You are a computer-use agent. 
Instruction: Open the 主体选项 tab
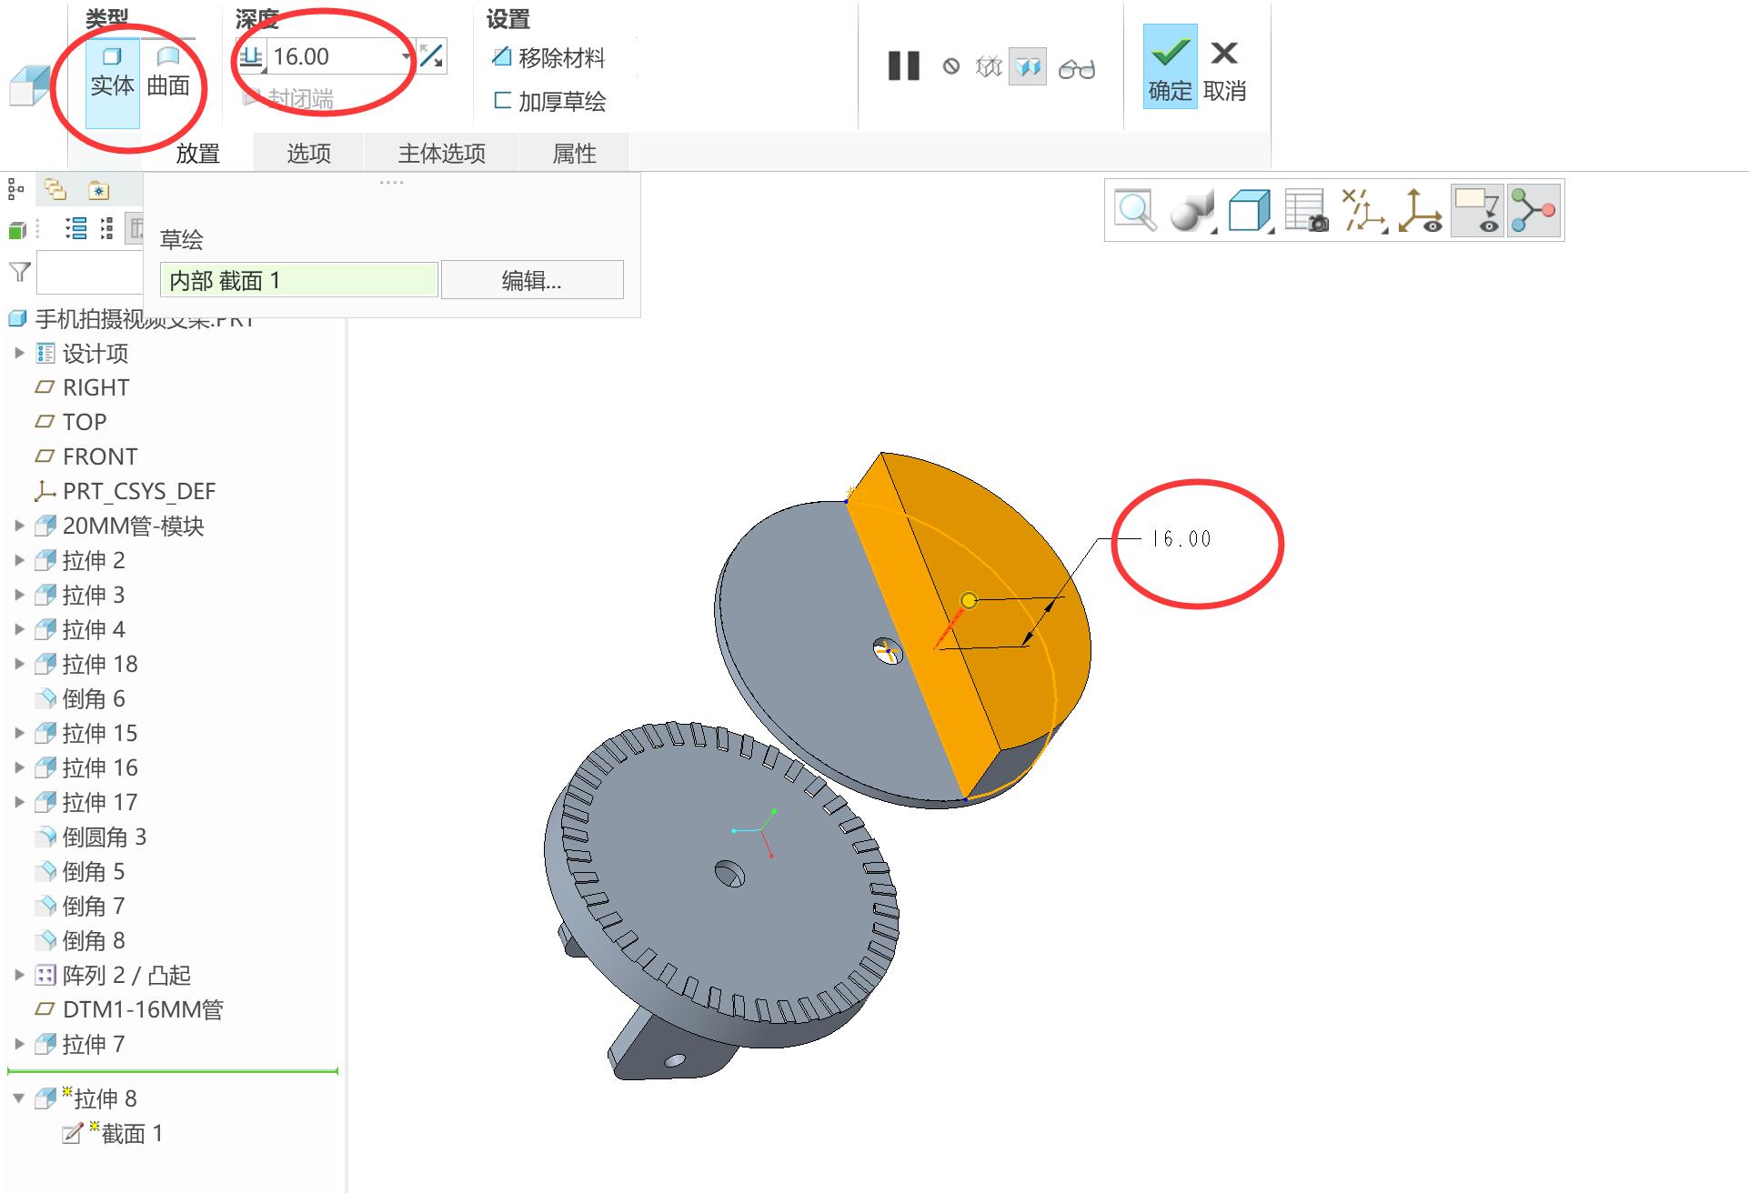[442, 153]
